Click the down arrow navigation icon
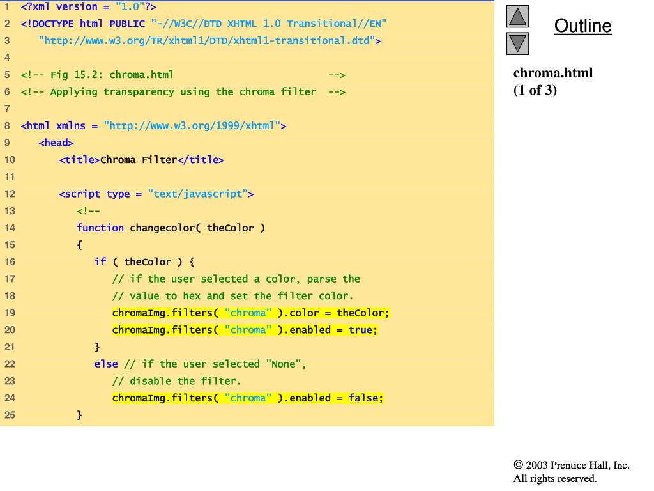Screen dimensions: 654x491 (x=517, y=43)
